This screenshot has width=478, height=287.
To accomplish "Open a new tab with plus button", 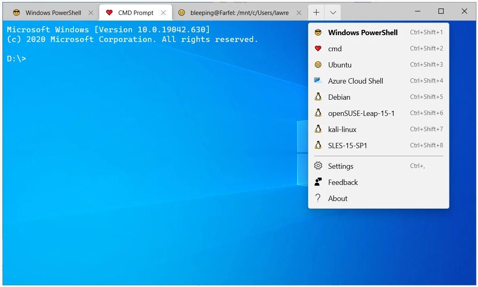I will (316, 13).
